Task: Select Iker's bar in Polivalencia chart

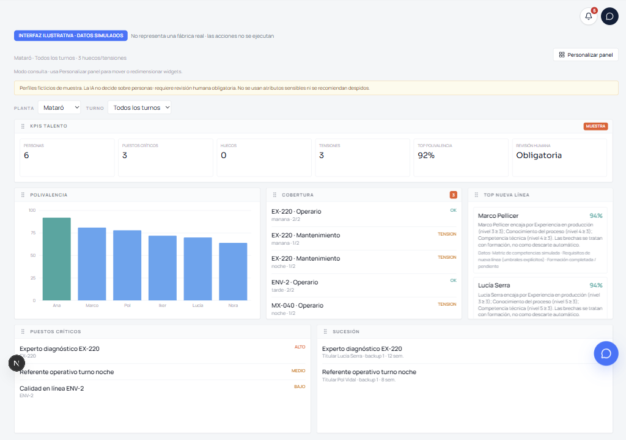Action: coord(163,268)
